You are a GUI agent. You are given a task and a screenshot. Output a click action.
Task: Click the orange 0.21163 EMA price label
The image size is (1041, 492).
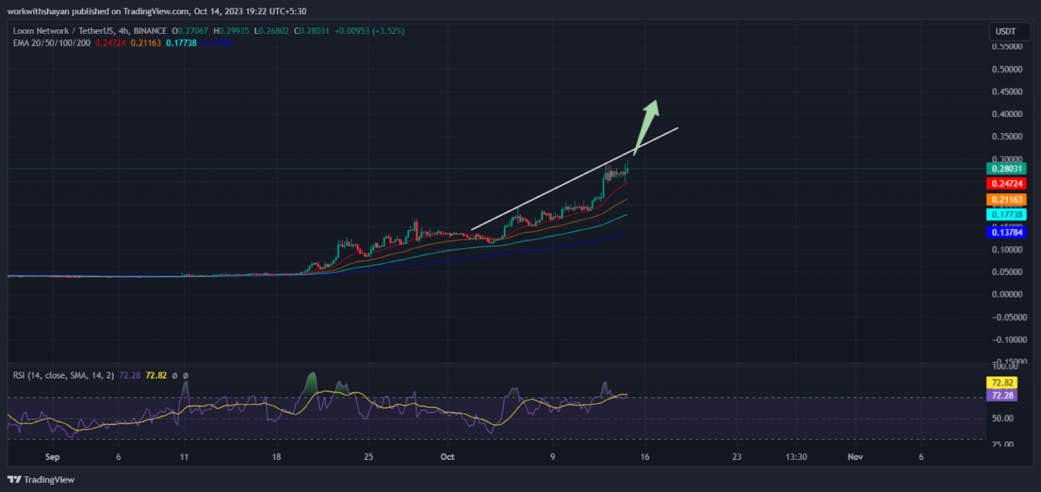[1006, 199]
